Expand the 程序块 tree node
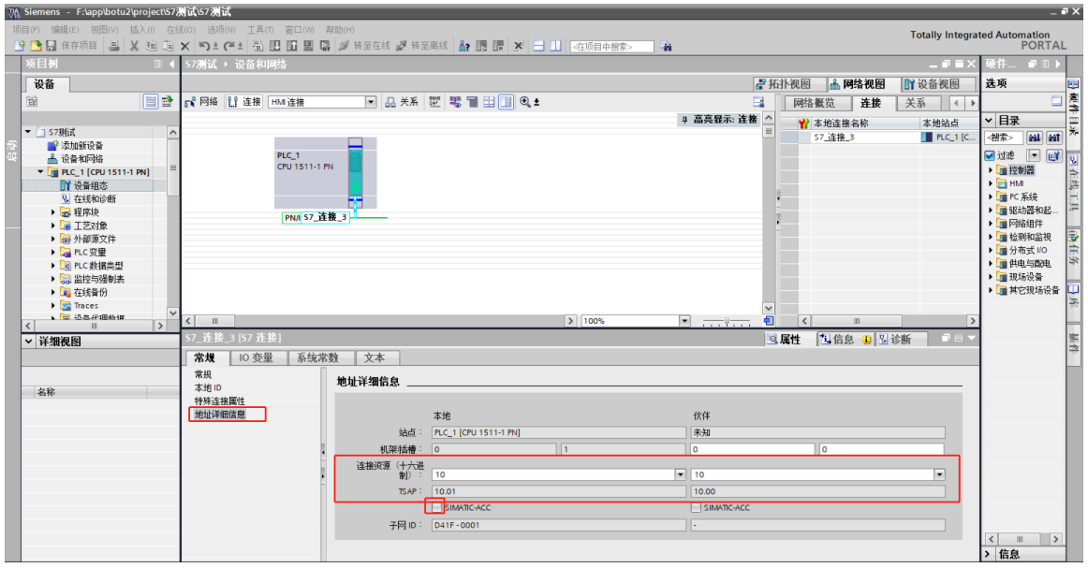1088x568 pixels. [53, 212]
